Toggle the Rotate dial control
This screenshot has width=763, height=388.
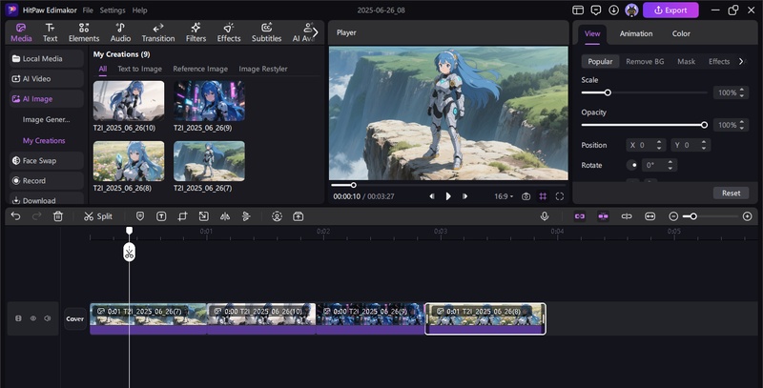(x=632, y=165)
